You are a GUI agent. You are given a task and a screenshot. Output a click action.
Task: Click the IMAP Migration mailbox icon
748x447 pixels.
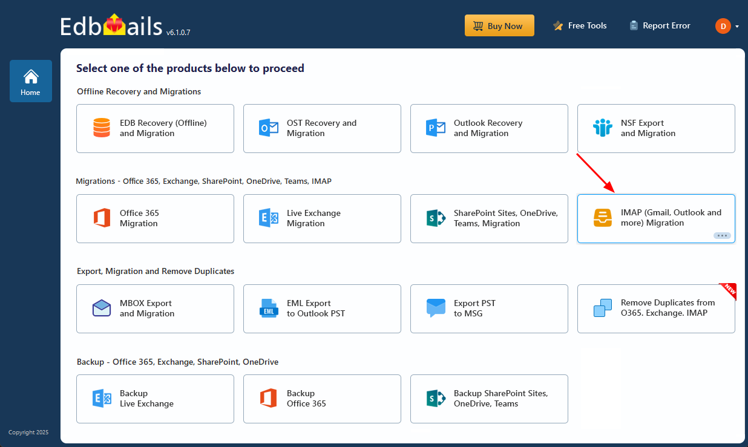pyautogui.click(x=602, y=218)
